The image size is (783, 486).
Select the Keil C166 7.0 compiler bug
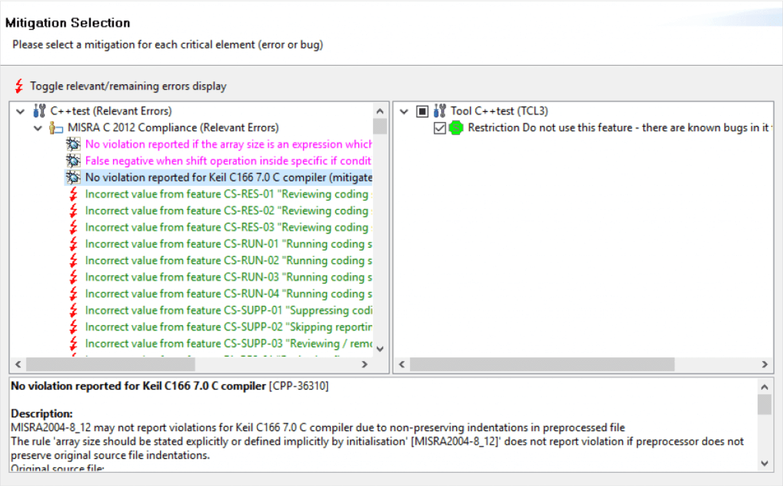tap(228, 178)
